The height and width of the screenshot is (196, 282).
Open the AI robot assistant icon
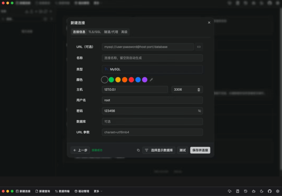(x=254, y=191)
